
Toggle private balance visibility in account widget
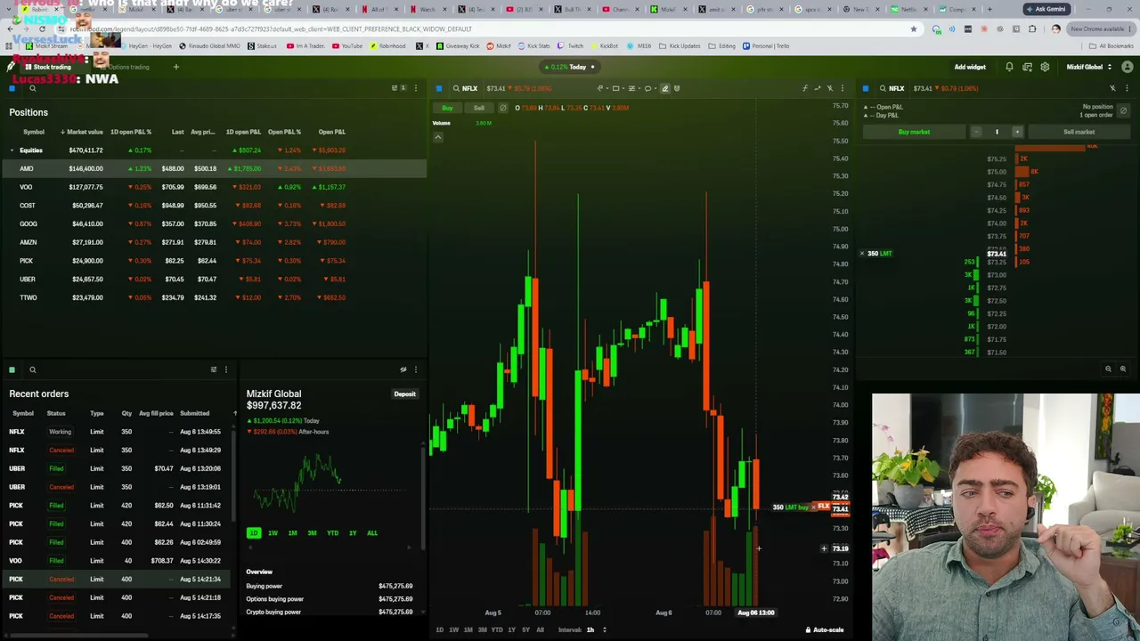403,369
